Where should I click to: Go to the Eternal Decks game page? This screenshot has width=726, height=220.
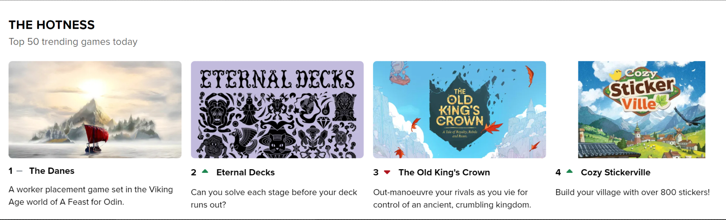[x=245, y=172]
